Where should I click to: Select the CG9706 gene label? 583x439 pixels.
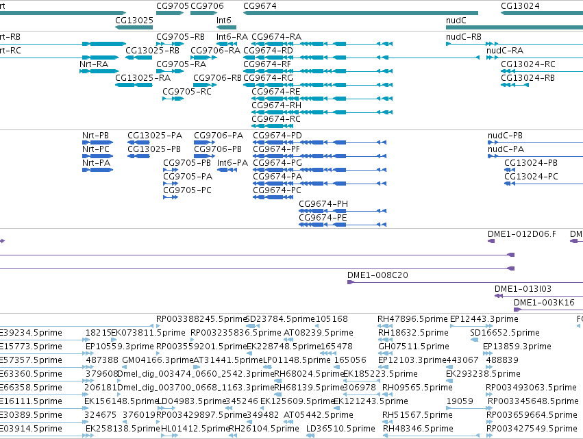207,6
